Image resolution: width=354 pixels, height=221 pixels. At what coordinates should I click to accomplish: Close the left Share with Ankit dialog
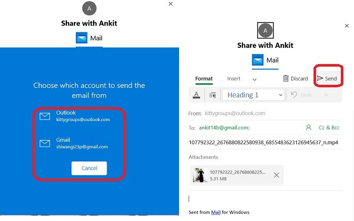click(171, 4)
